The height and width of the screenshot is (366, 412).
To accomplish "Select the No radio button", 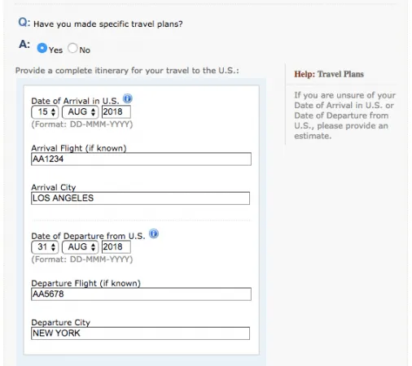I will (x=72, y=48).
